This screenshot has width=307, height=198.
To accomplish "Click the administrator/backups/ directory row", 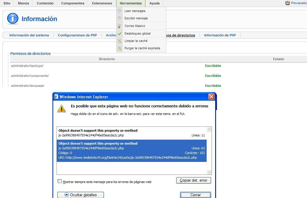I will point(27,66).
